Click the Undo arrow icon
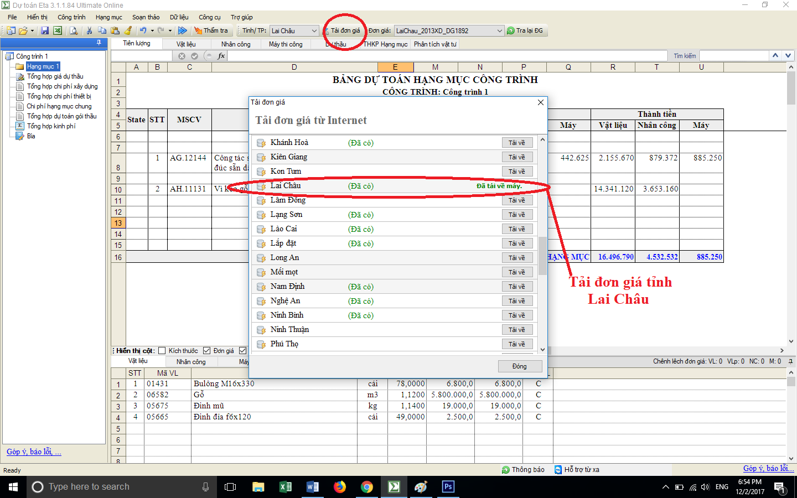Image resolution: width=797 pixels, height=498 pixels. tap(143, 31)
